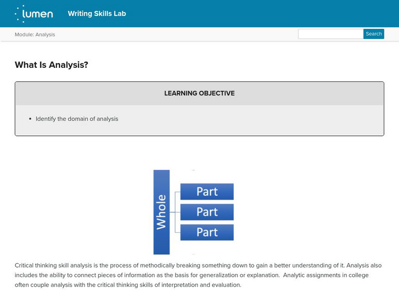Click the Lumen logo in the header
This screenshot has height=290, width=399.
click(x=34, y=13)
